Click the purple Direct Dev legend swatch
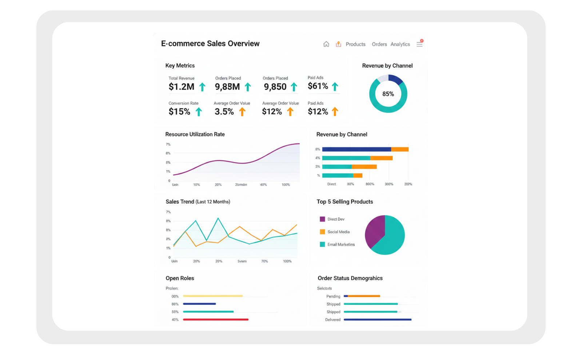This screenshot has height=363, width=582. 322,219
